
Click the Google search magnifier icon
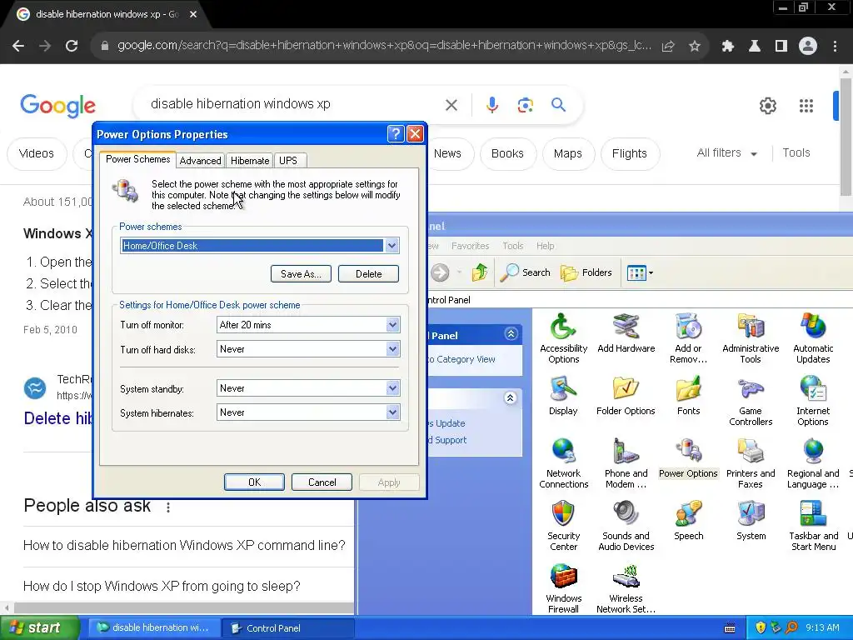[x=558, y=104]
